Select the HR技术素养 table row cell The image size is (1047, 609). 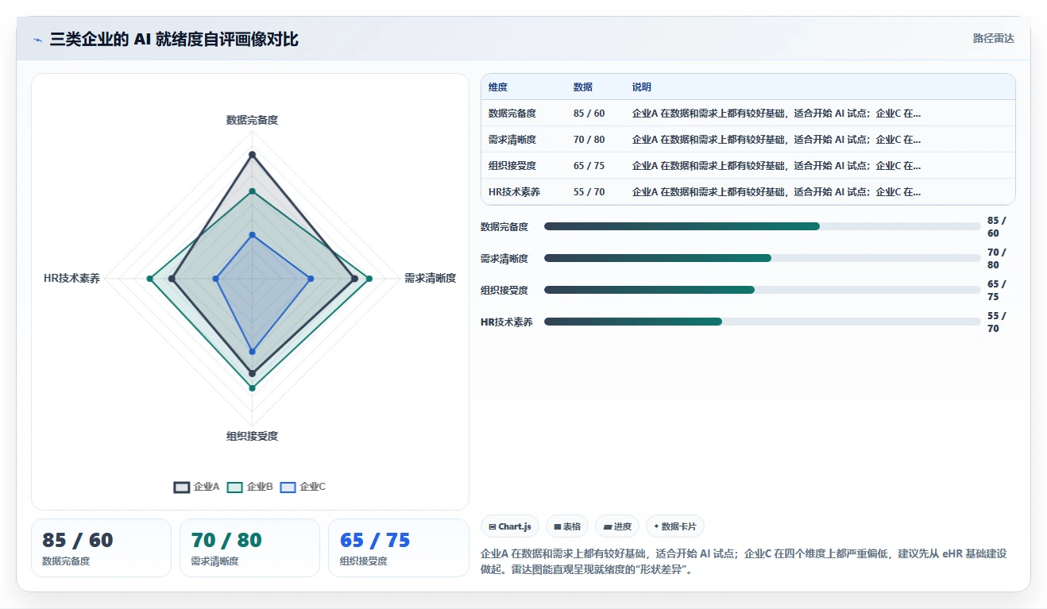[x=514, y=192]
